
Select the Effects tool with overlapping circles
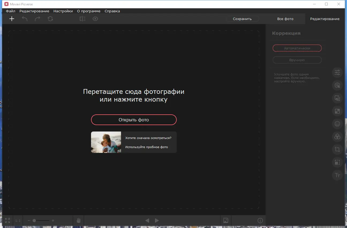337,137
